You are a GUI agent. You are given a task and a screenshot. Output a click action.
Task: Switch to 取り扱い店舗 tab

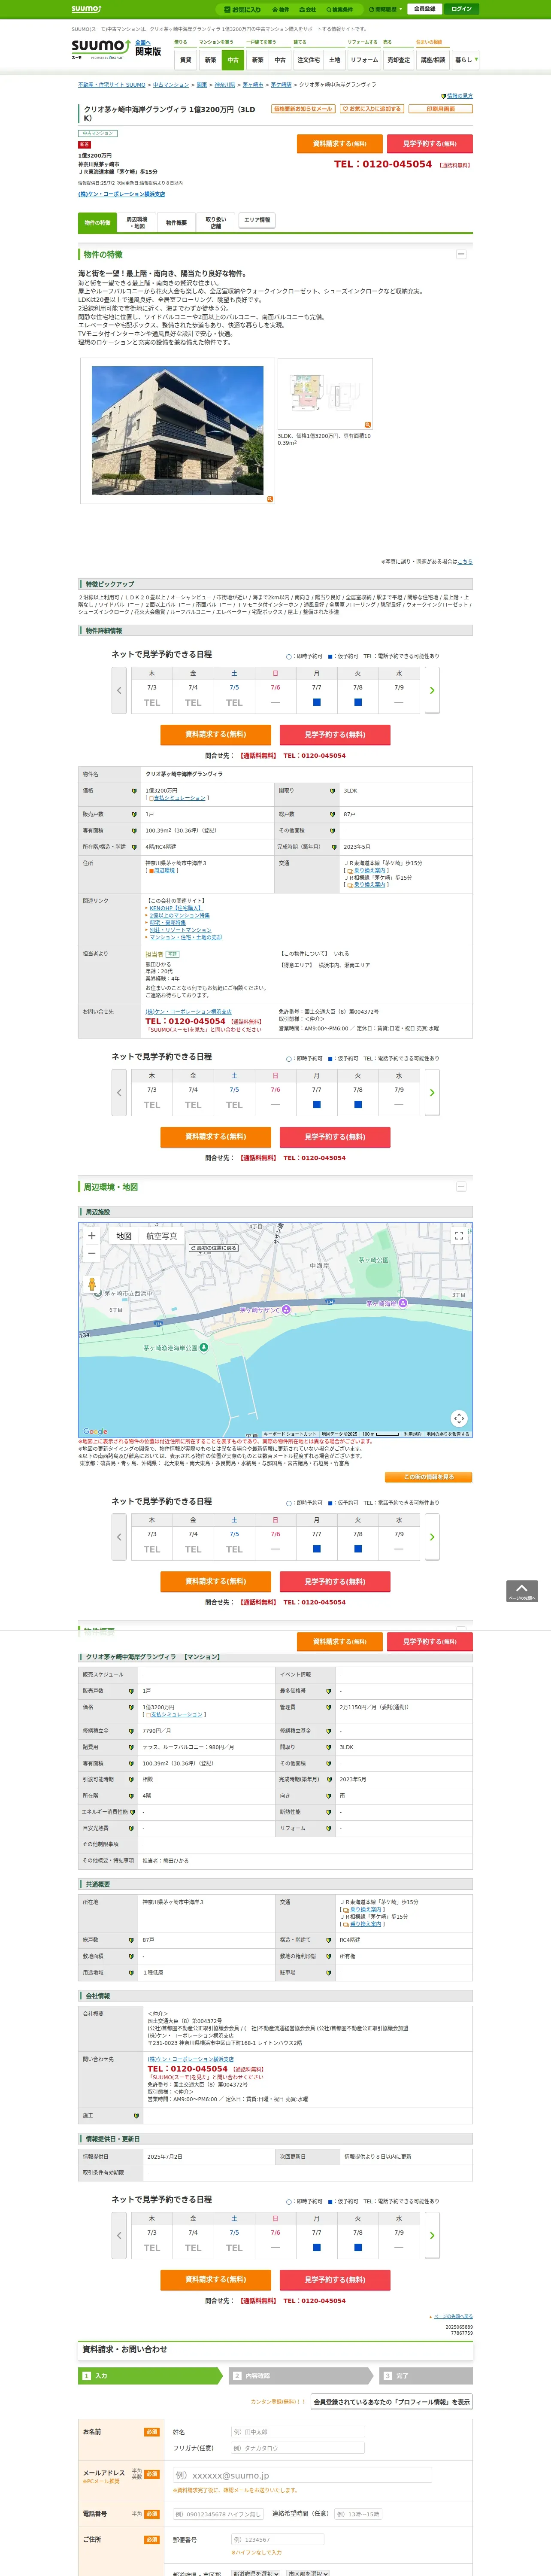click(x=215, y=222)
